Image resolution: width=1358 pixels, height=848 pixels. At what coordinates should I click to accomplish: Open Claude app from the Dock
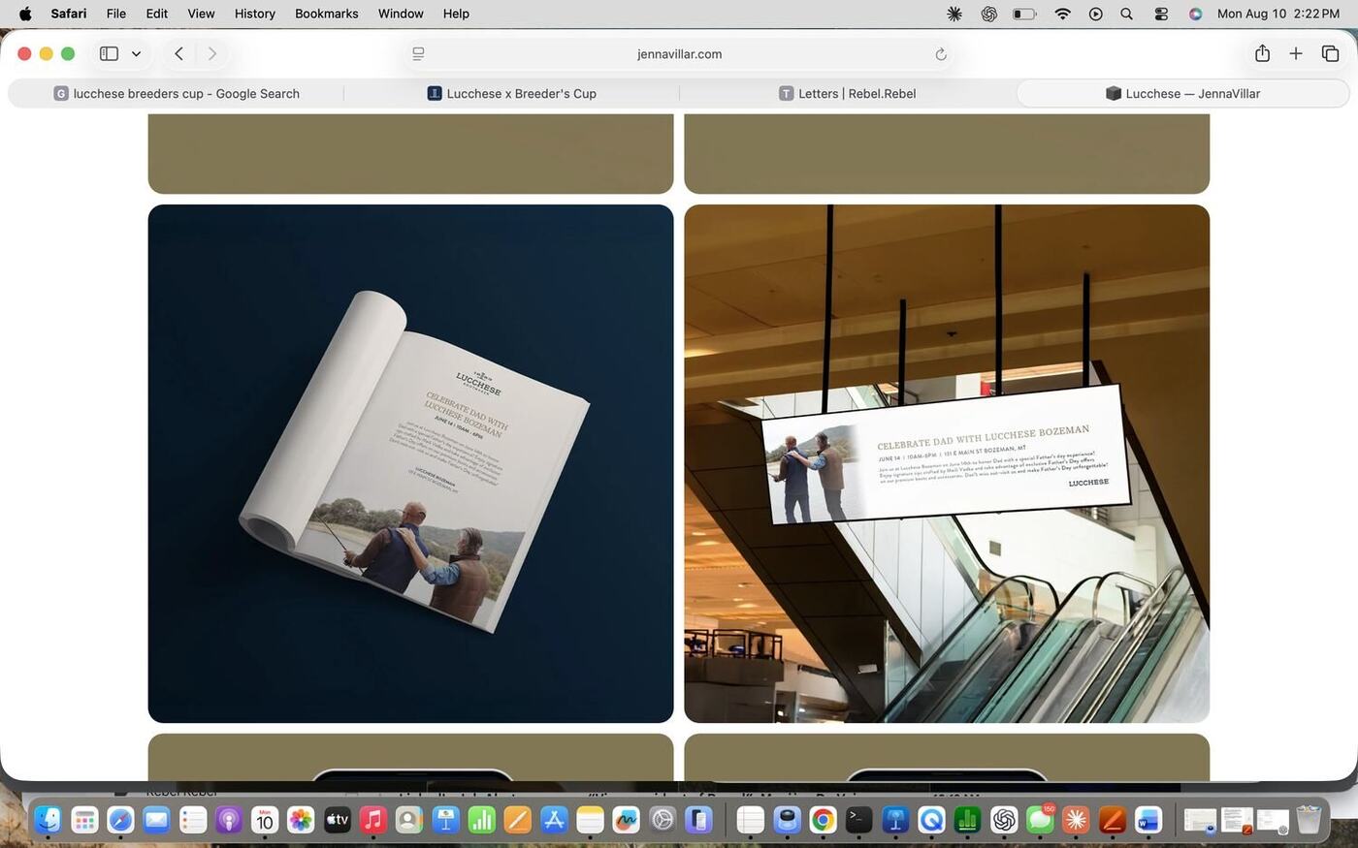pos(1076,821)
